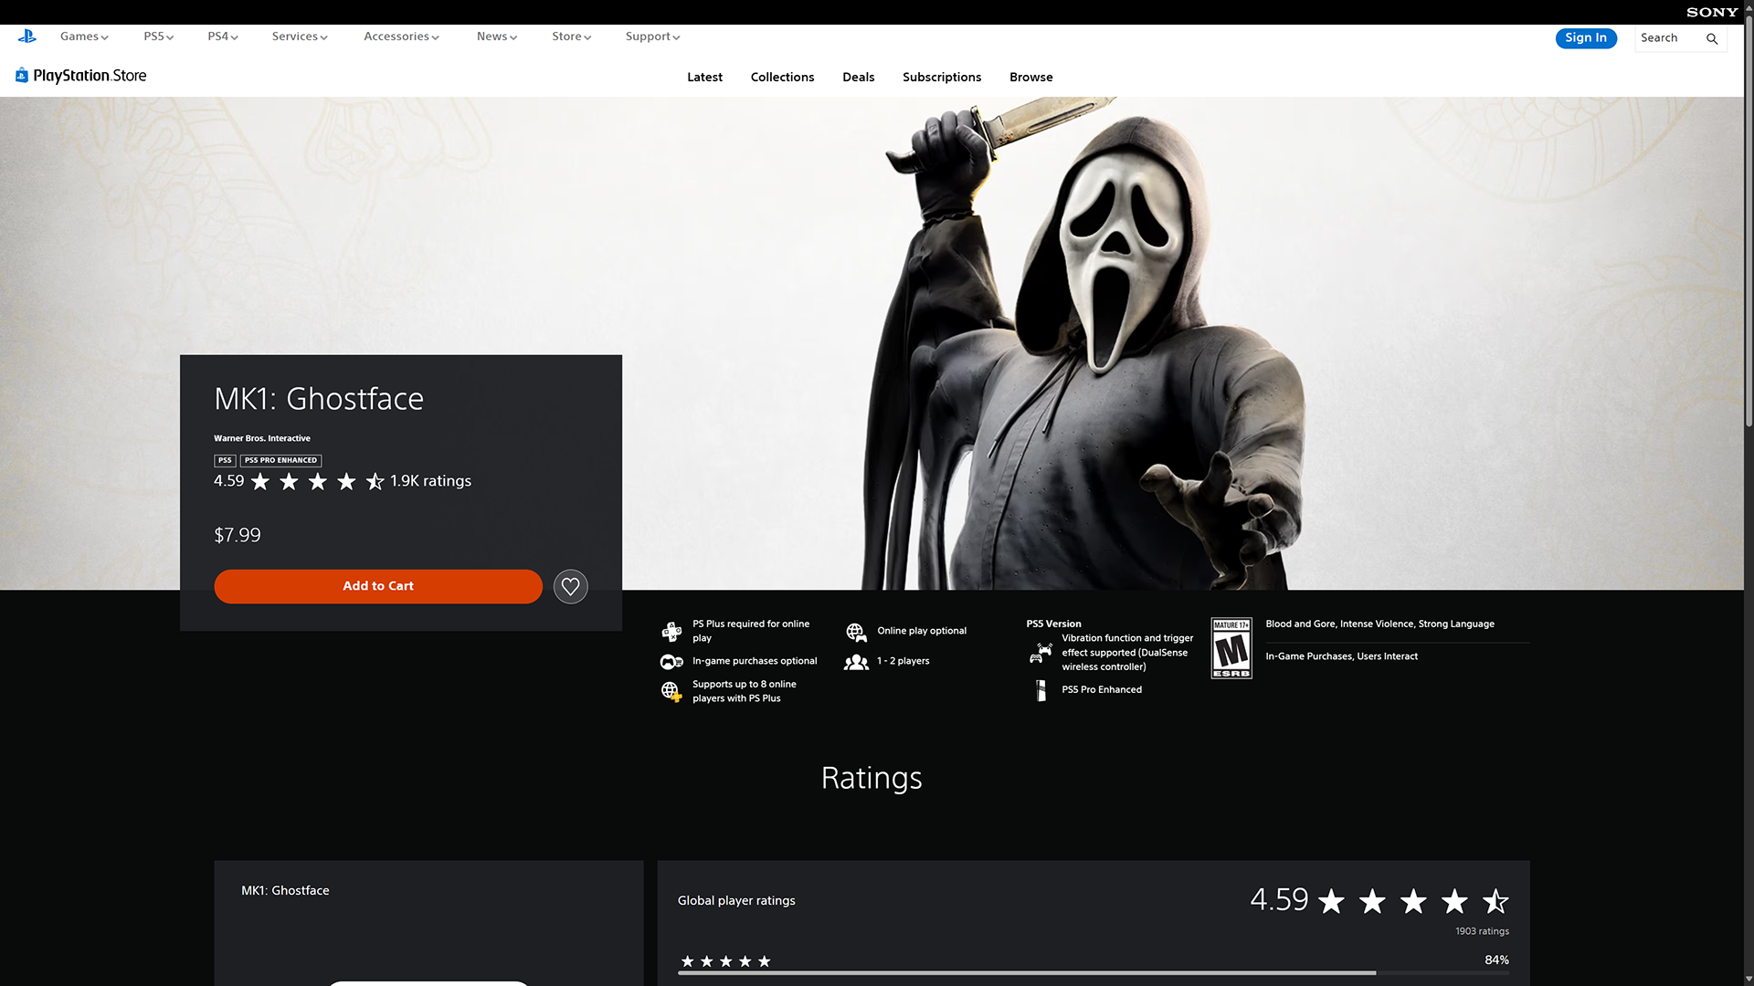Click the ESRB Mature 17+ rating icon

pos(1231,648)
